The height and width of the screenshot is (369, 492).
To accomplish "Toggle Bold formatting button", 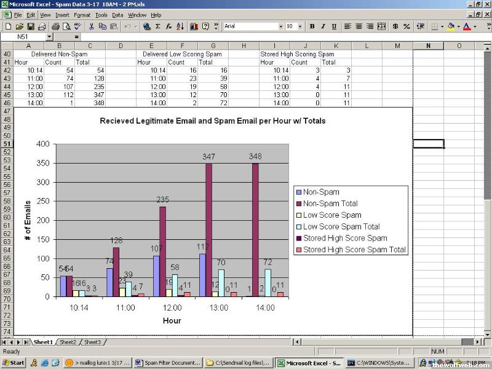I will click(x=312, y=26).
